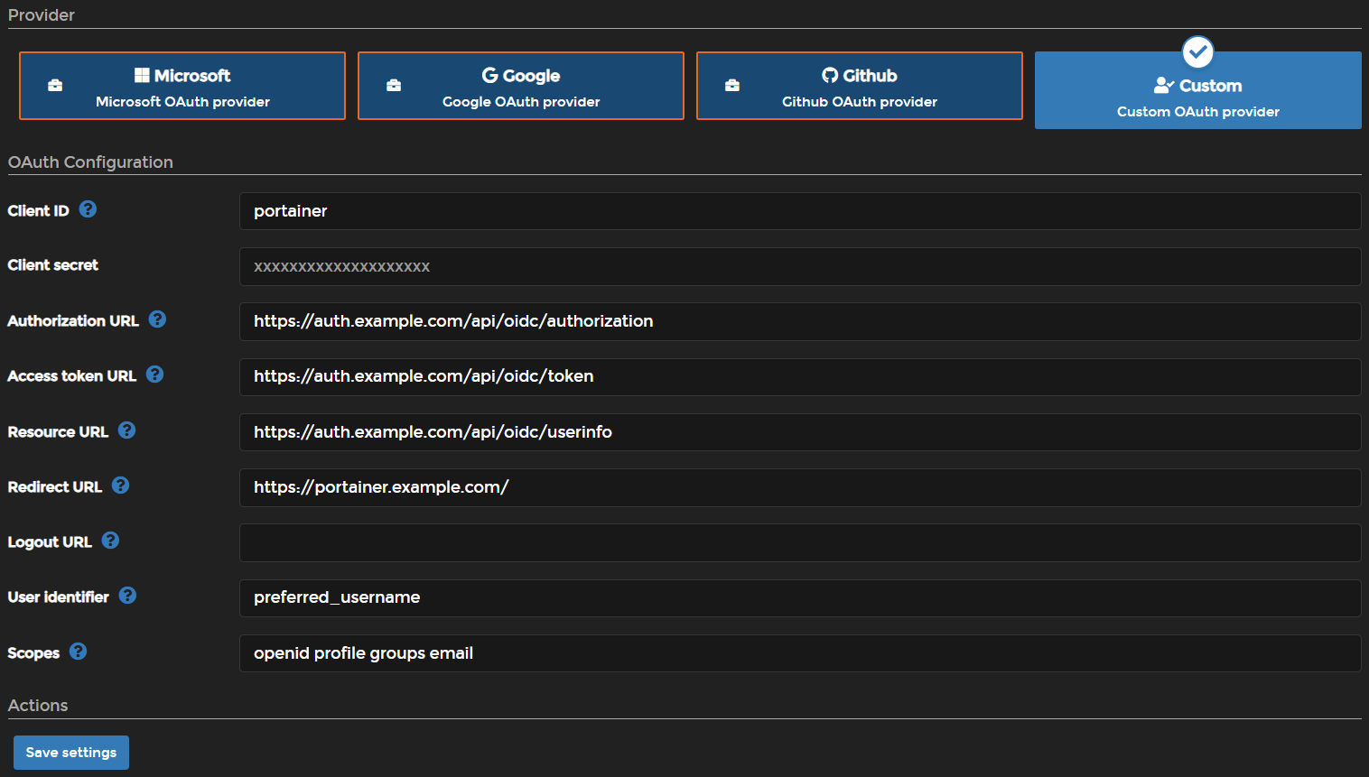The height and width of the screenshot is (777, 1369).
Task: Choose the Google OAuth provider option
Action: [x=521, y=87]
